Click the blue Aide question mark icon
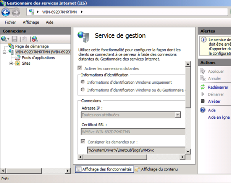Screen dimensions: 231x183 pos(203,110)
